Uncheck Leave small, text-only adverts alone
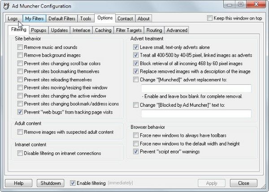The image size is (269, 192). (136, 47)
